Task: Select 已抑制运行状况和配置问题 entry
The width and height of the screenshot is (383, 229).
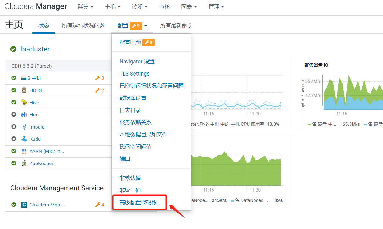Action: (x=152, y=86)
